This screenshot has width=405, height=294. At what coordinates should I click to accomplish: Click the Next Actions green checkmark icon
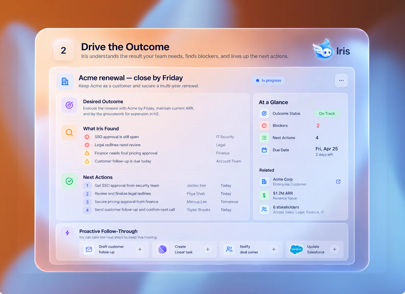69,181
